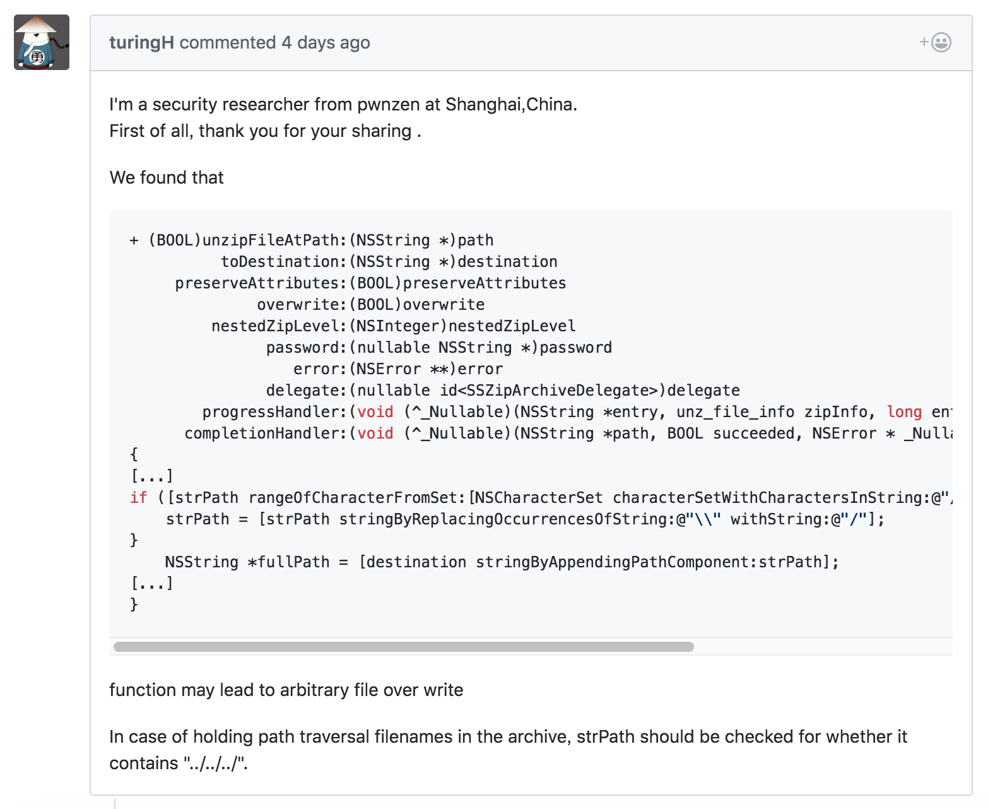Click the scrollbar track right of the thumb
988x809 pixels.
click(x=820, y=647)
